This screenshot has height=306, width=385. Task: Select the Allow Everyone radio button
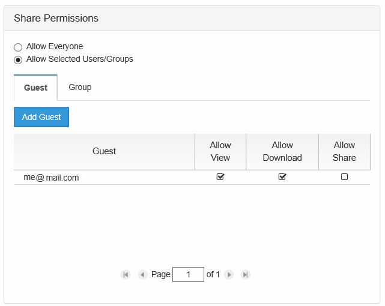pos(18,47)
